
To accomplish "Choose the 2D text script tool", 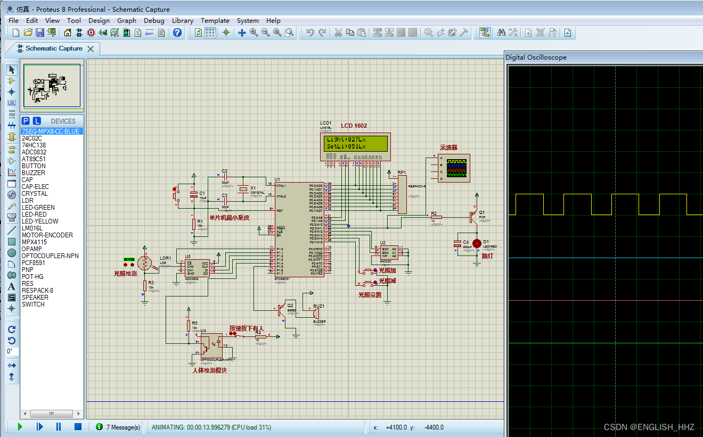I will click(12, 286).
